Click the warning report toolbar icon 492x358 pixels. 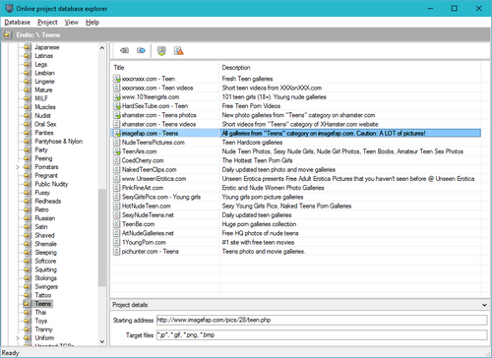coord(179,51)
